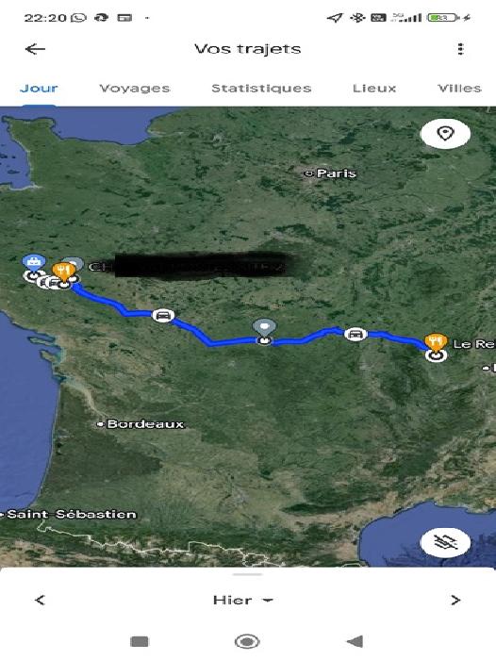496x660 pixels.
Task: Switch to the Statistiques tab
Action: click(x=261, y=88)
